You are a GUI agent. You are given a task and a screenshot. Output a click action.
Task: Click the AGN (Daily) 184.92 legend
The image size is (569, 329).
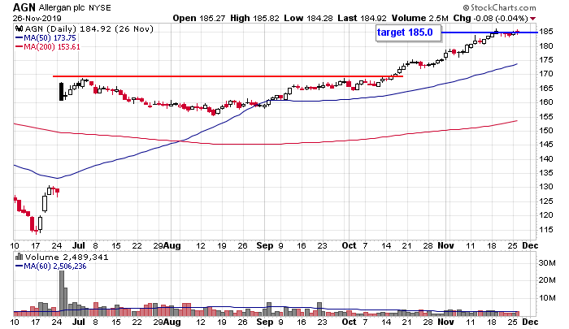89,28
